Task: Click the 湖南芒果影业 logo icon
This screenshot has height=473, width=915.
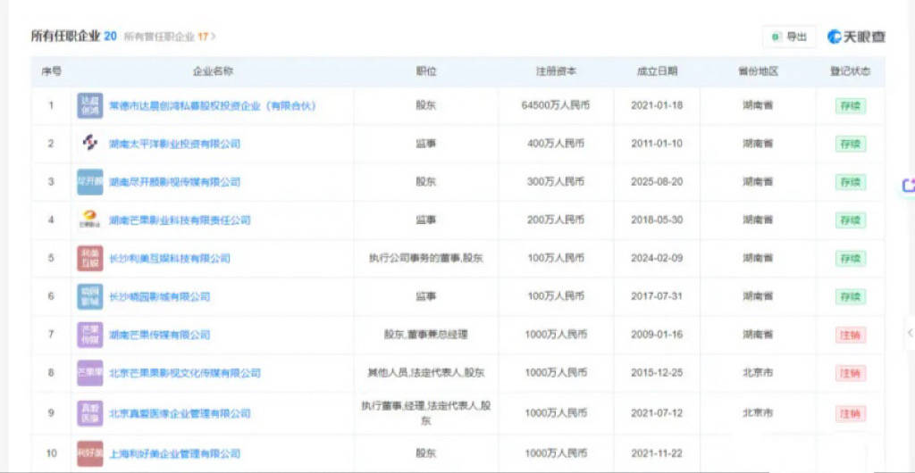Action: click(89, 220)
